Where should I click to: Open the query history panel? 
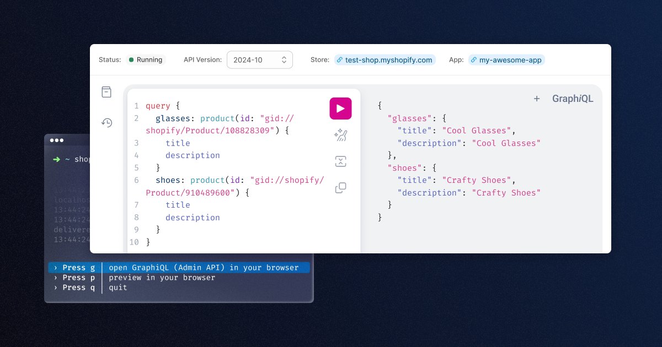pyautogui.click(x=106, y=123)
